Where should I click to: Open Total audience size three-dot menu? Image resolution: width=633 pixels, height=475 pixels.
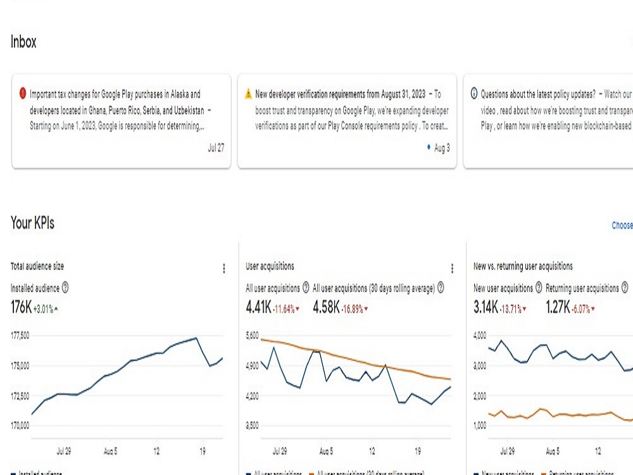point(224,269)
